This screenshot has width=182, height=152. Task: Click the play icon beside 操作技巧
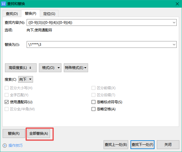[x=5, y=146]
